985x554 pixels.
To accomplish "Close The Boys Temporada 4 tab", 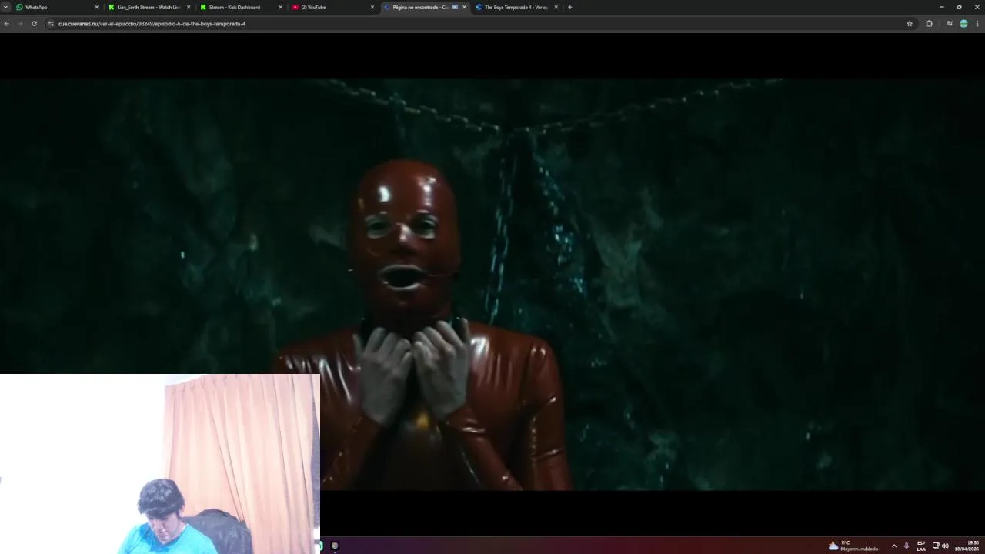I will (x=556, y=7).
